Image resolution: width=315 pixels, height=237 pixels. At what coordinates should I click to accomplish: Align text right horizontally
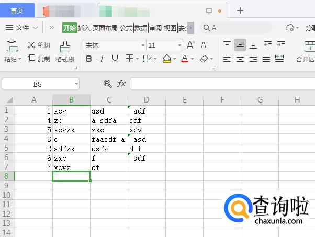click(x=253, y=59)
